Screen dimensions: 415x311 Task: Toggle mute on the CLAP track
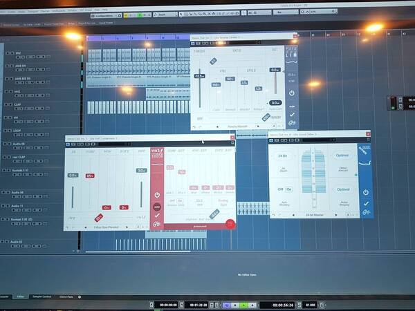coord(7,104)
